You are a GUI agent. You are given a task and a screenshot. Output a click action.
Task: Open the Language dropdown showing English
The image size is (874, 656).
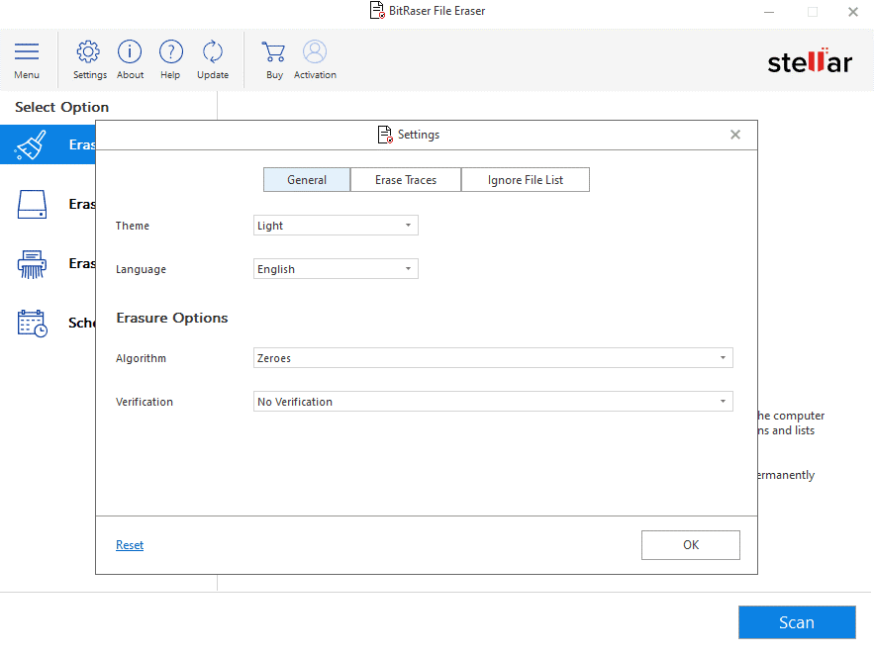point(336,269)
